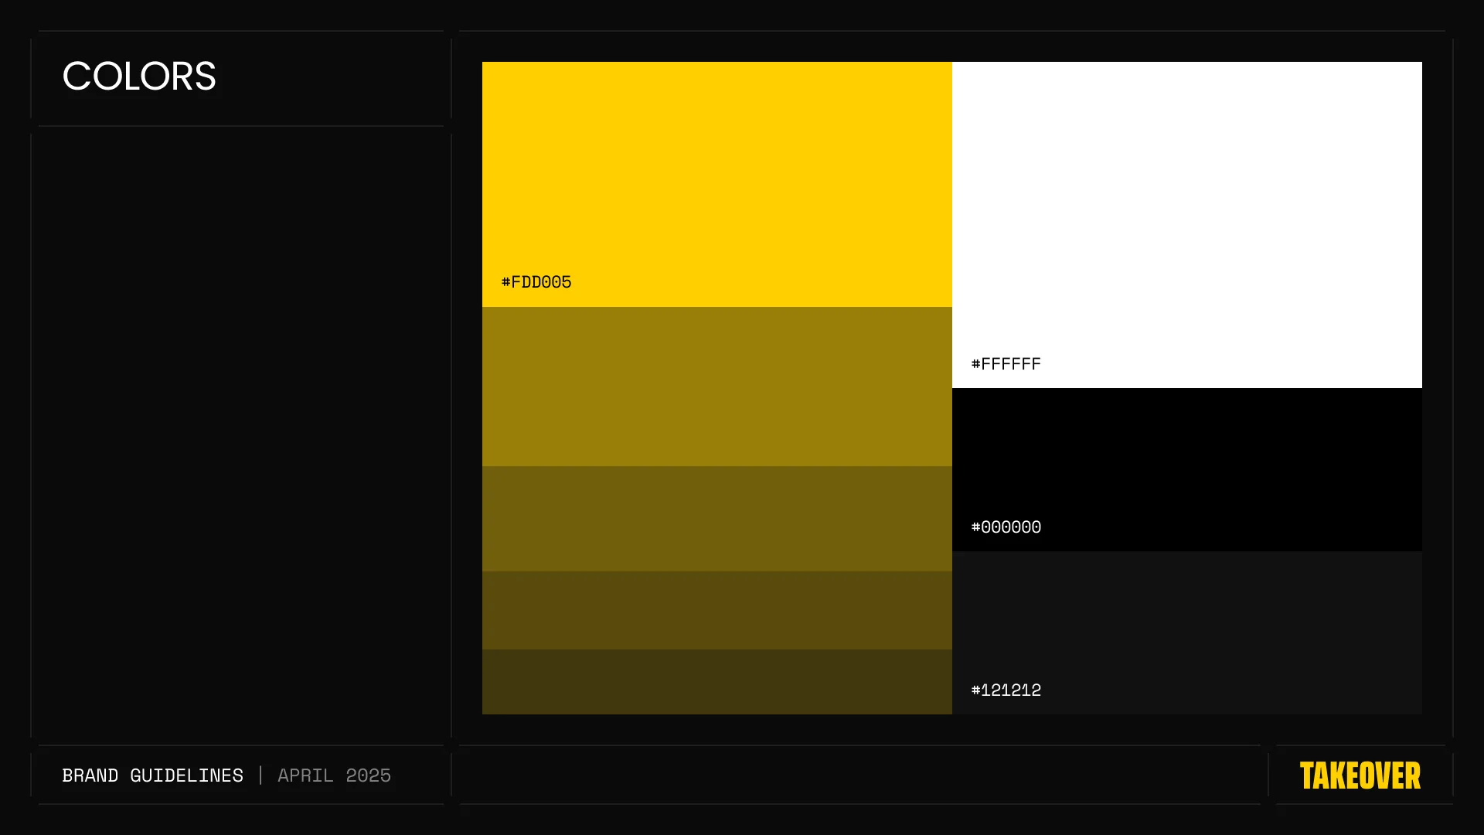Click the COLORS heading text

coord(139,76)
